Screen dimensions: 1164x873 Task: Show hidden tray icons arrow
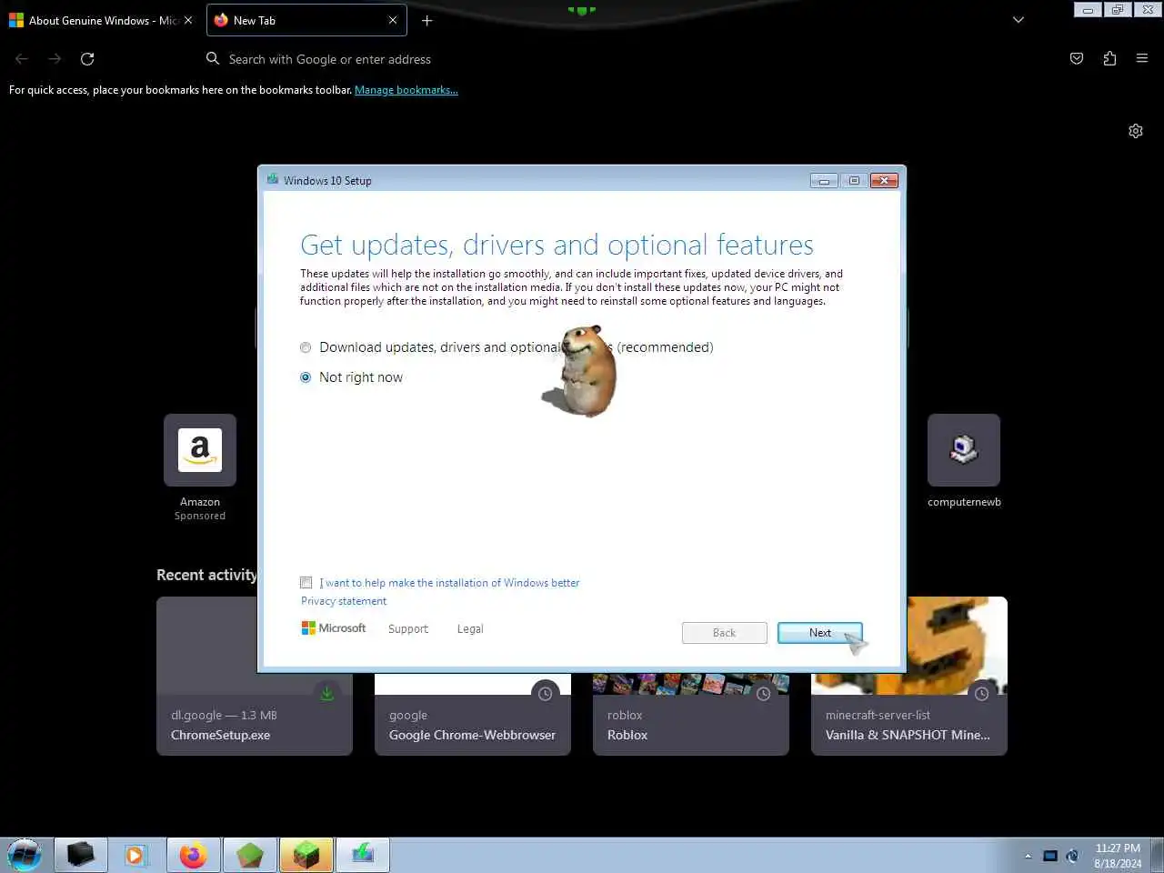1029,856
